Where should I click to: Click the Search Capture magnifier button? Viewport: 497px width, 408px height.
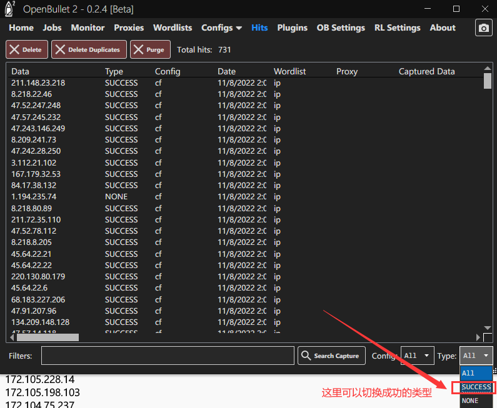[x=331, y=356]
